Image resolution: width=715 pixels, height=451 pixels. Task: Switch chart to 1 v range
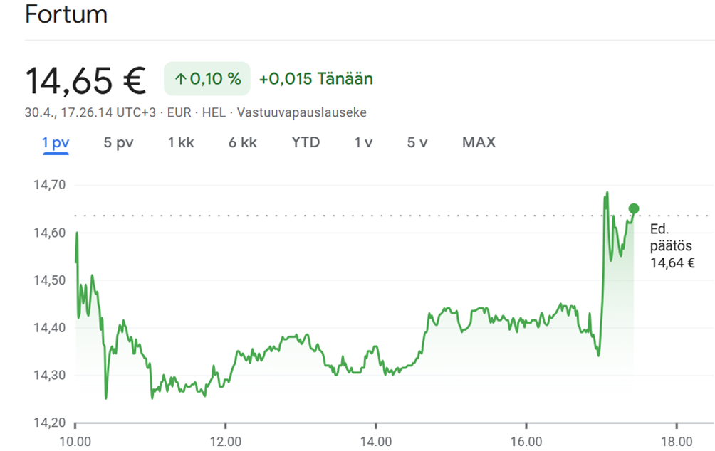(363, 142)
